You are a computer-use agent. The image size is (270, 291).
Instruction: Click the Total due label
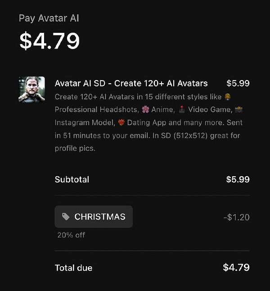[73, 268]
